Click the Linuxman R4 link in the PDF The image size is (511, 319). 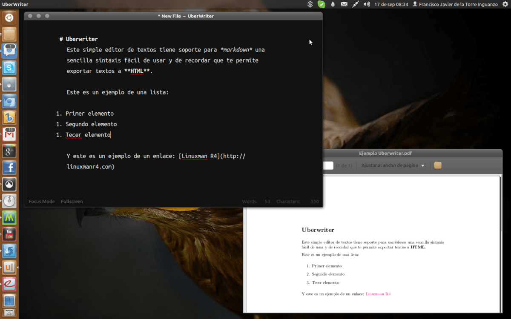378,293
